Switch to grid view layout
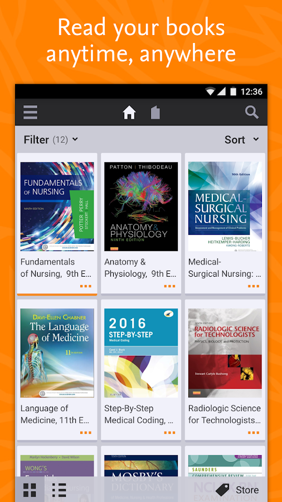This screenshot has width=282, height=502. pyautogui.click(x=30, y=490)
